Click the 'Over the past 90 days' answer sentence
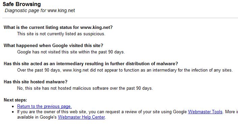Image resolution: width=238 pixels, height=125 pixels. click(x=125, y=70)
